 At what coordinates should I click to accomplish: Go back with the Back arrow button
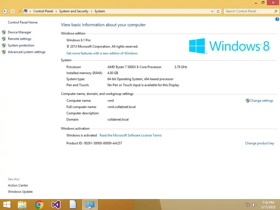point(5,11)
